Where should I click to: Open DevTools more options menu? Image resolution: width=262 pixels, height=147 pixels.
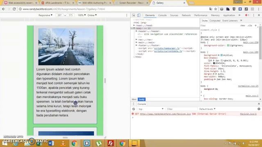254,15
